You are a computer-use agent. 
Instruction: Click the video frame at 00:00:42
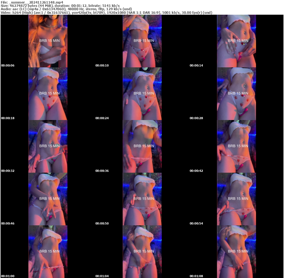tap(236, 146)
